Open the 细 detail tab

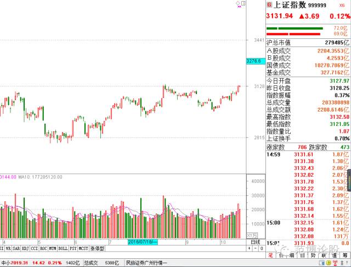point(292,256)
